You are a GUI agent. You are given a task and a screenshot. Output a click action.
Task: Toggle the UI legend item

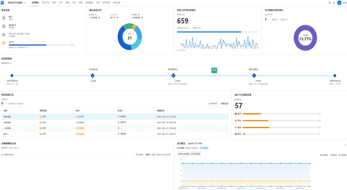(113, 15)
